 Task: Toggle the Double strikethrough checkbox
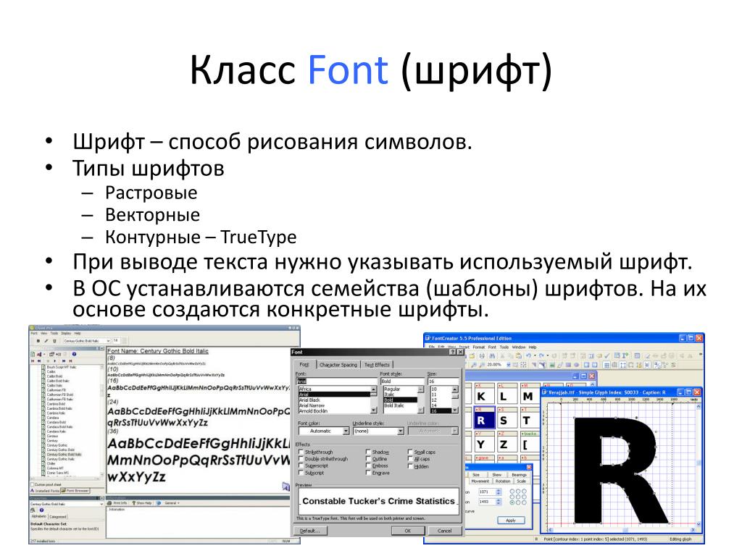(x=301, y=458)
